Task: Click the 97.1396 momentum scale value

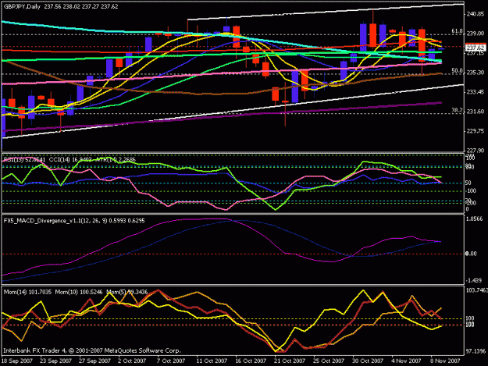Action: (x=476, y=351)
